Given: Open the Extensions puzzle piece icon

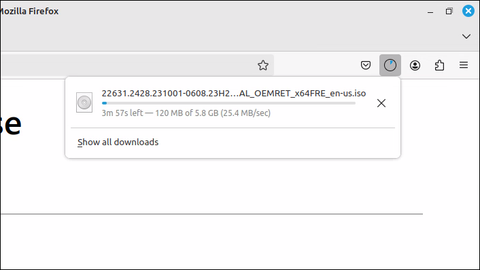Looking at the screenshot, I should click(439, 65).
